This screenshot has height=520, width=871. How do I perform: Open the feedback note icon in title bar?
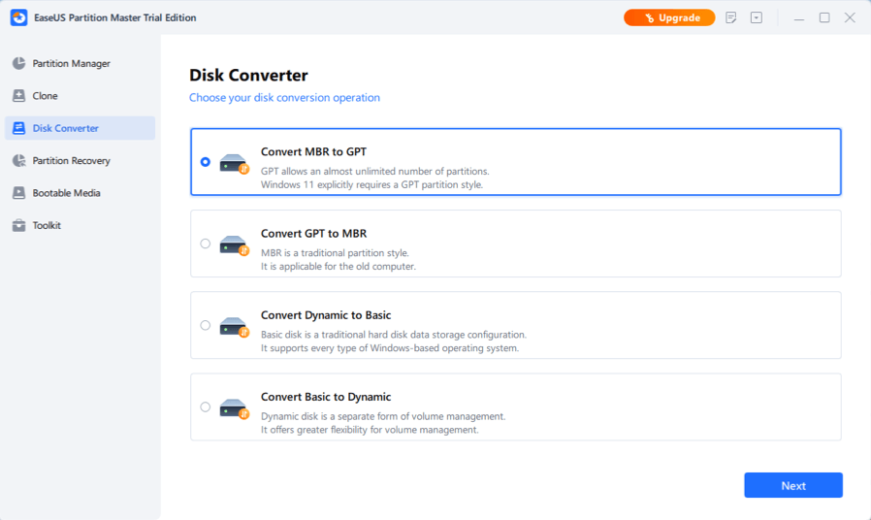pyautogui.click(x=730, y=17)
